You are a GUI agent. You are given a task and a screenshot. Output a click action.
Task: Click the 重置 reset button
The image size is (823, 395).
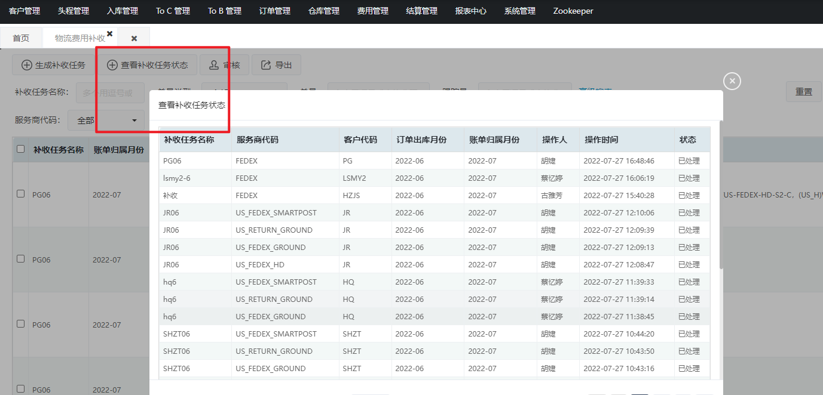(x=804, y=92)
